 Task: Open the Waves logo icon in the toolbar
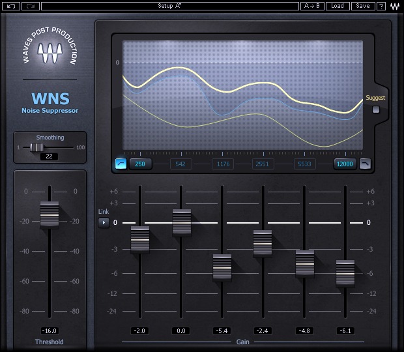394,6
